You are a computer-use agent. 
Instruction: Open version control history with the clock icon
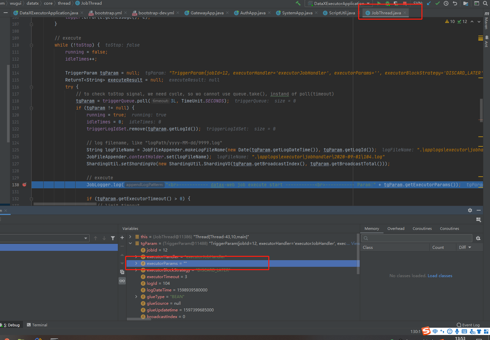click(446, 3)
